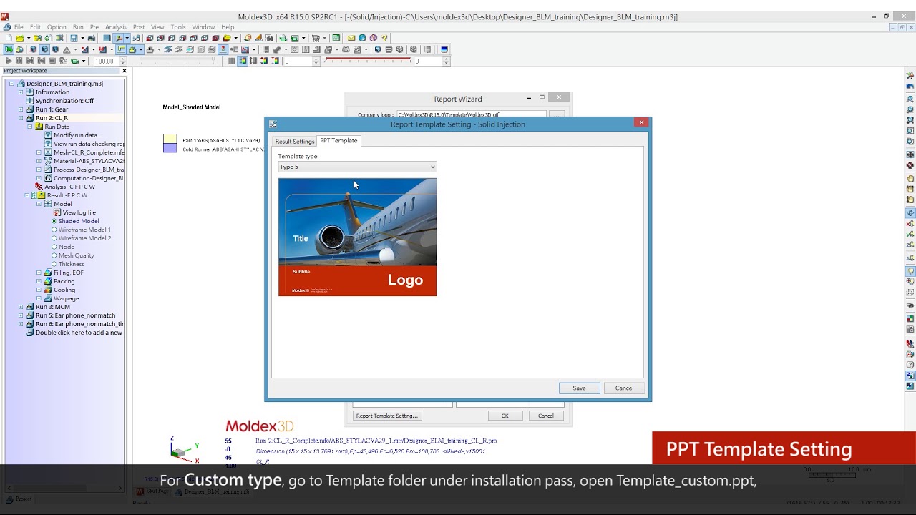
Task: Select Shaded Model radio option
Action: click(54, 221)
